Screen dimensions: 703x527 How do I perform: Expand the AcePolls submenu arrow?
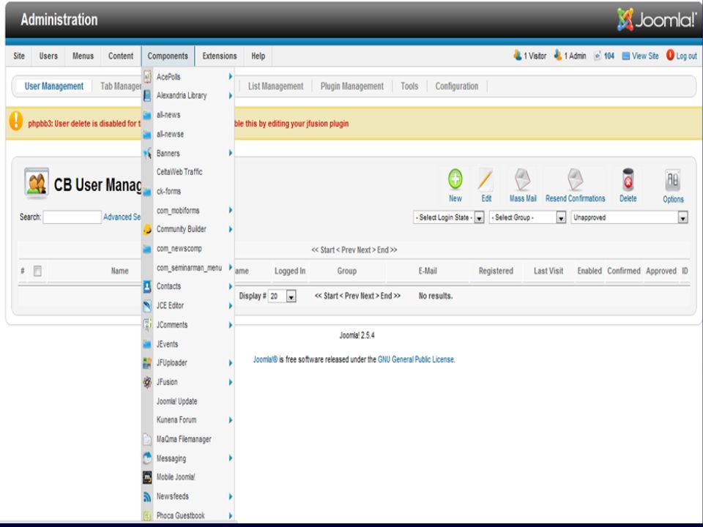(231, 77)
